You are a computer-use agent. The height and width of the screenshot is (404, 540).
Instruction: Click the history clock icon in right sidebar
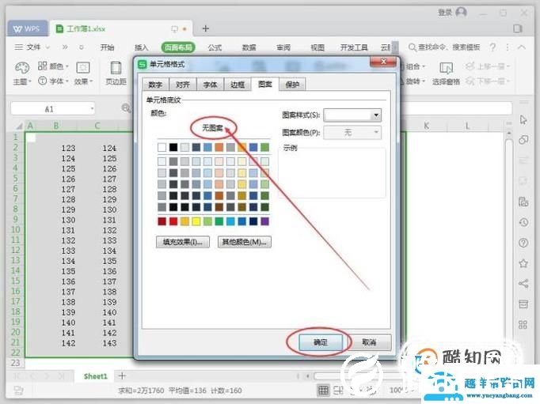coord(523,222)
